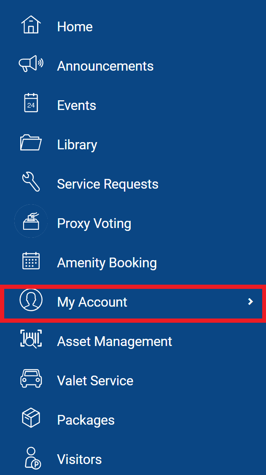This screenshot has height=475, width=266.
Task: Click the Home house icon
Action: point(31,25)
